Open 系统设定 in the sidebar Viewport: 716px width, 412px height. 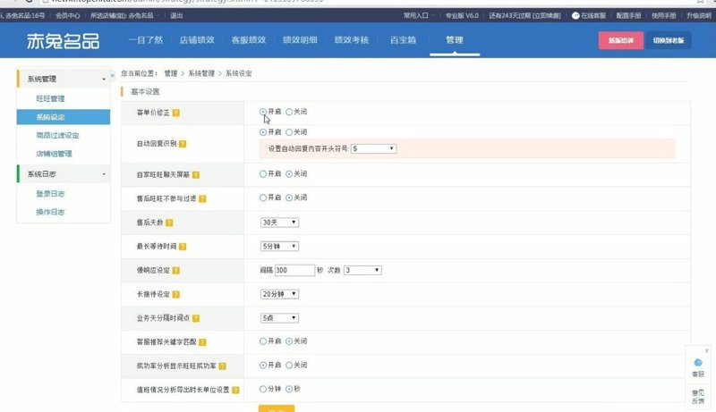click(64, 117)
